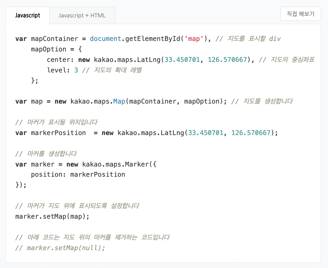Click the comment 지도의 확대 레벨
328x268 pixels.
pyautogui.click(x=112, y=70)
